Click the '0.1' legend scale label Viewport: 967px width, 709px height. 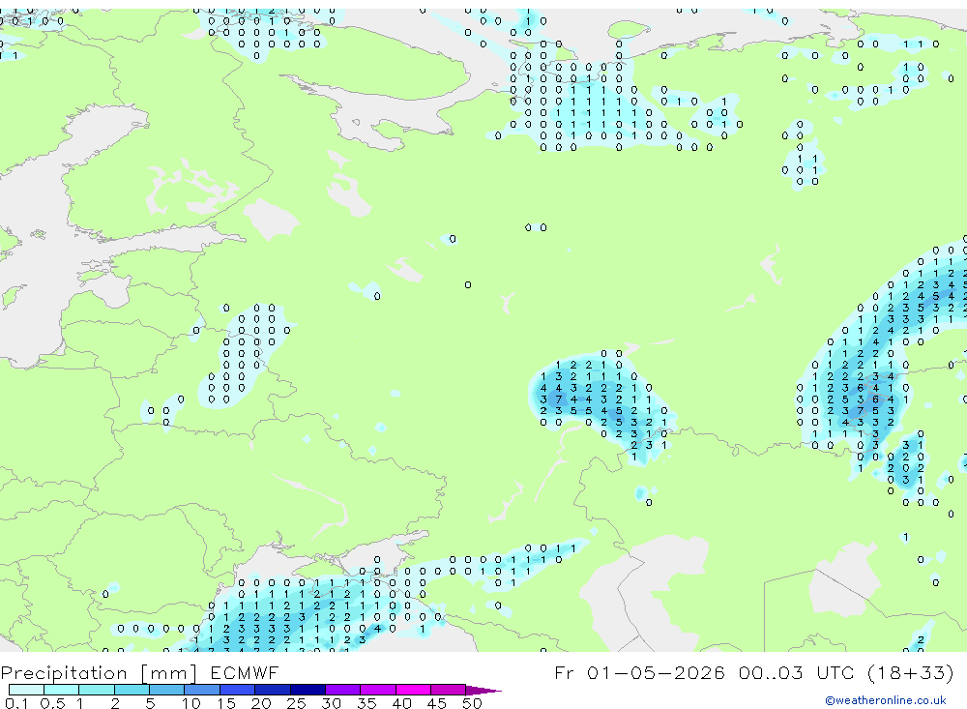[16, 703]
